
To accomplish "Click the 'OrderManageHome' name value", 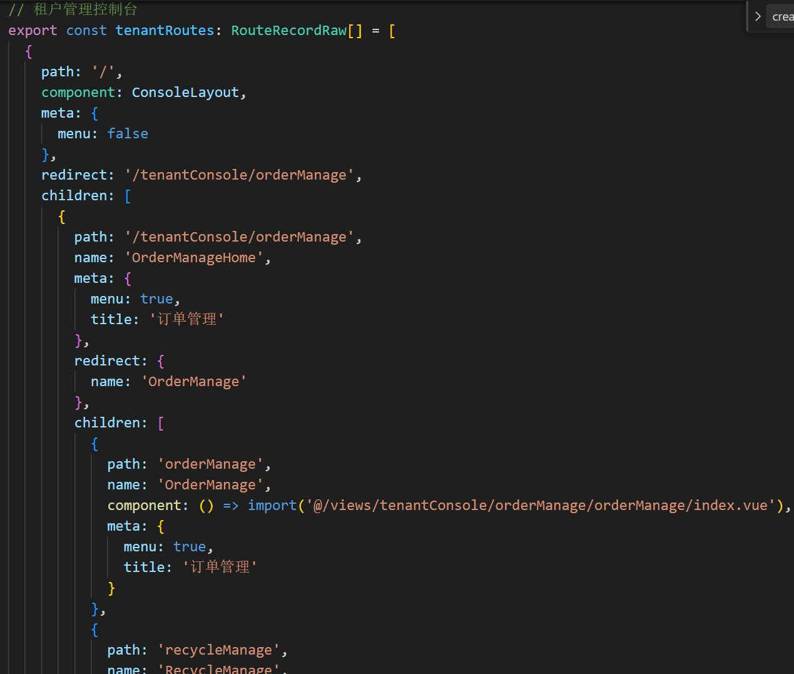I will coord(193,257).
